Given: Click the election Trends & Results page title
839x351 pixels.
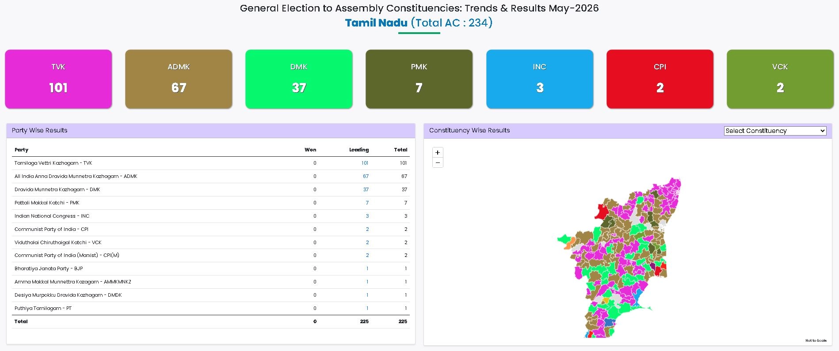Looking at the screenshot, I should [x=419, y=8].
